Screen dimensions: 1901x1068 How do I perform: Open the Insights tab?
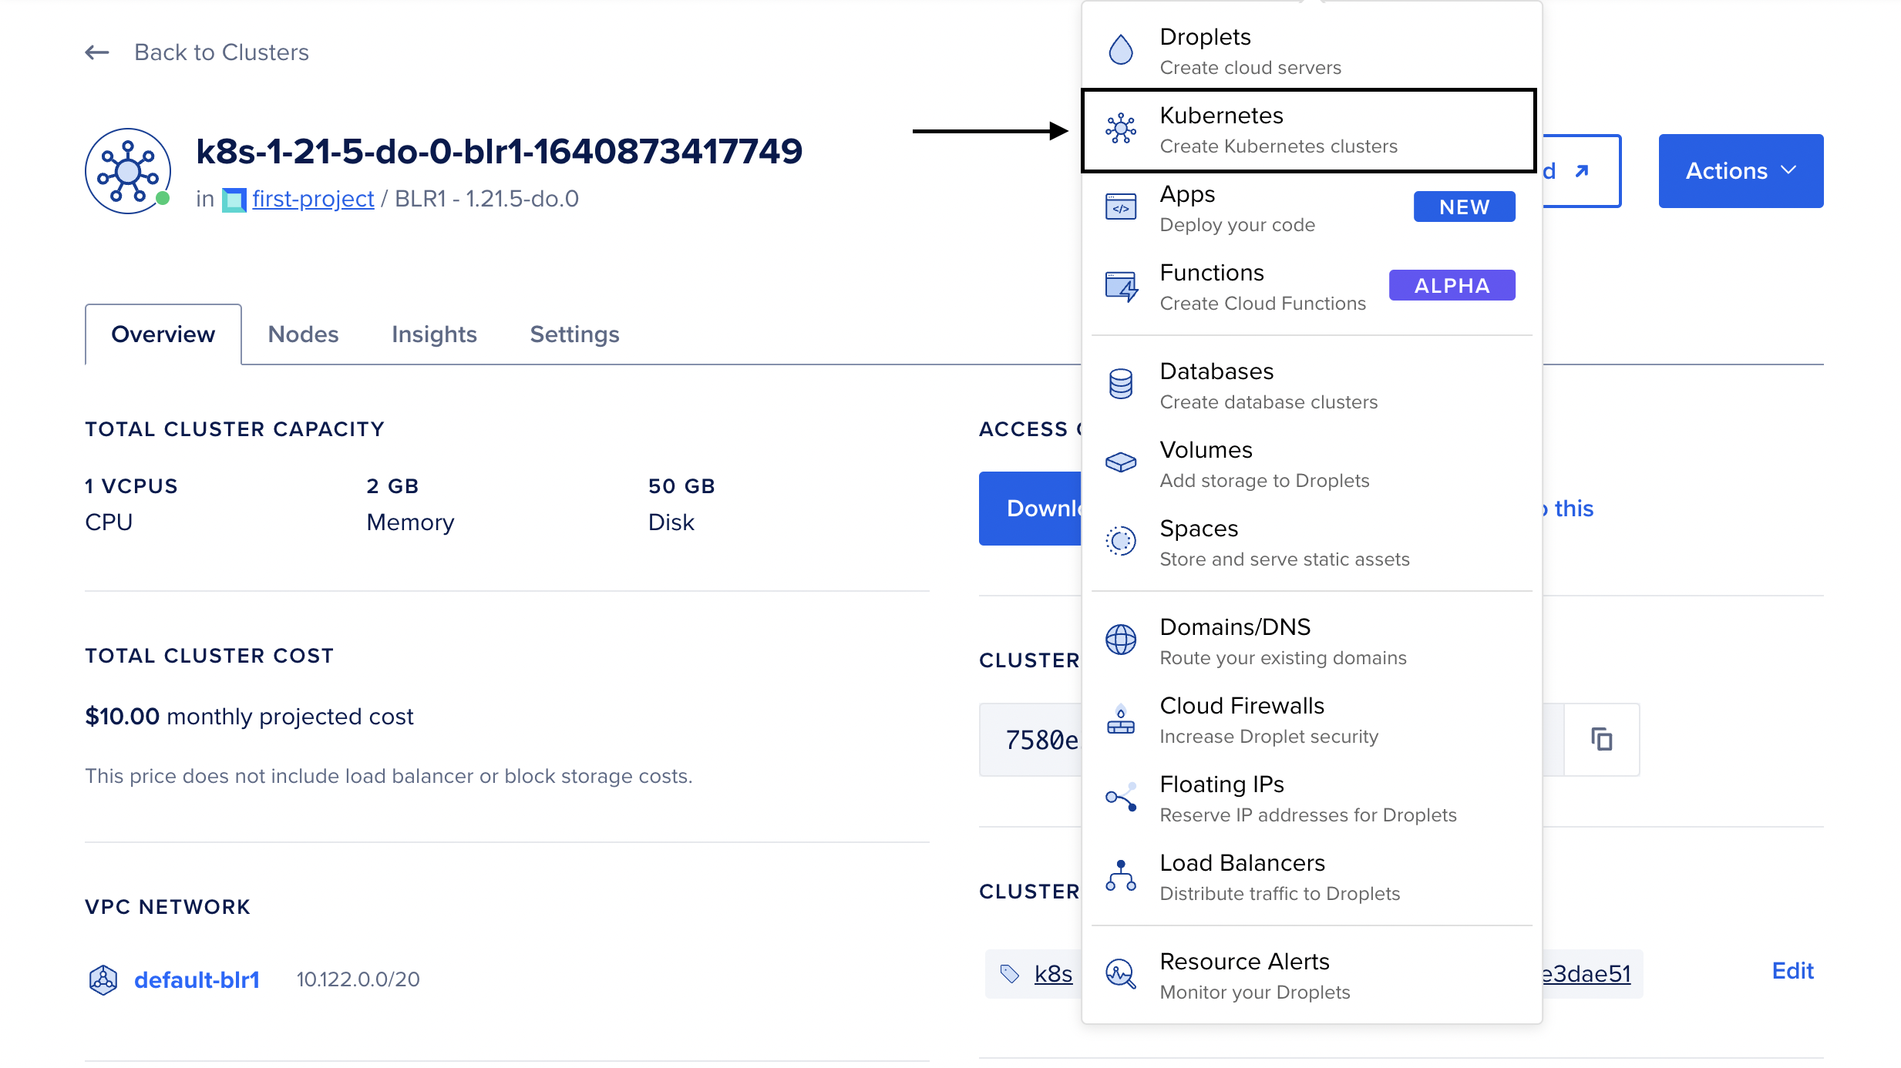click(x=434, y=334)
